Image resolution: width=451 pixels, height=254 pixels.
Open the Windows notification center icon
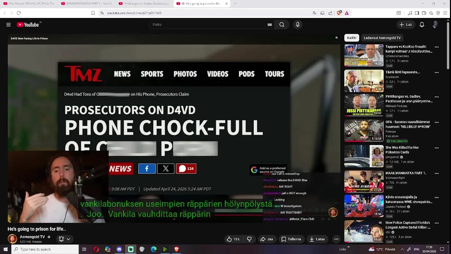pos(442,249)
